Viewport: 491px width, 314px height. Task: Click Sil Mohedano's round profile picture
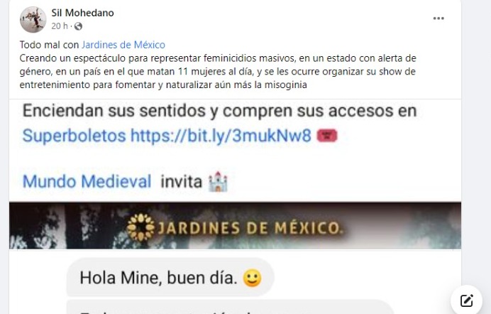[x=33, y=19]
